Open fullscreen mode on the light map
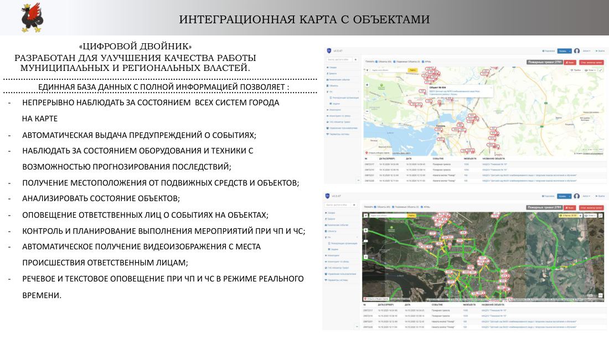The height and width of the screenshot is (343, 609). tap(601, 70)
